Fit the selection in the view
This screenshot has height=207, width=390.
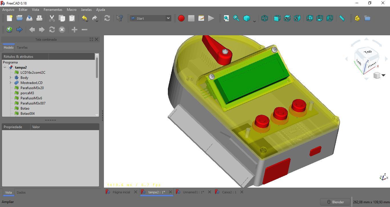[236, 18]
